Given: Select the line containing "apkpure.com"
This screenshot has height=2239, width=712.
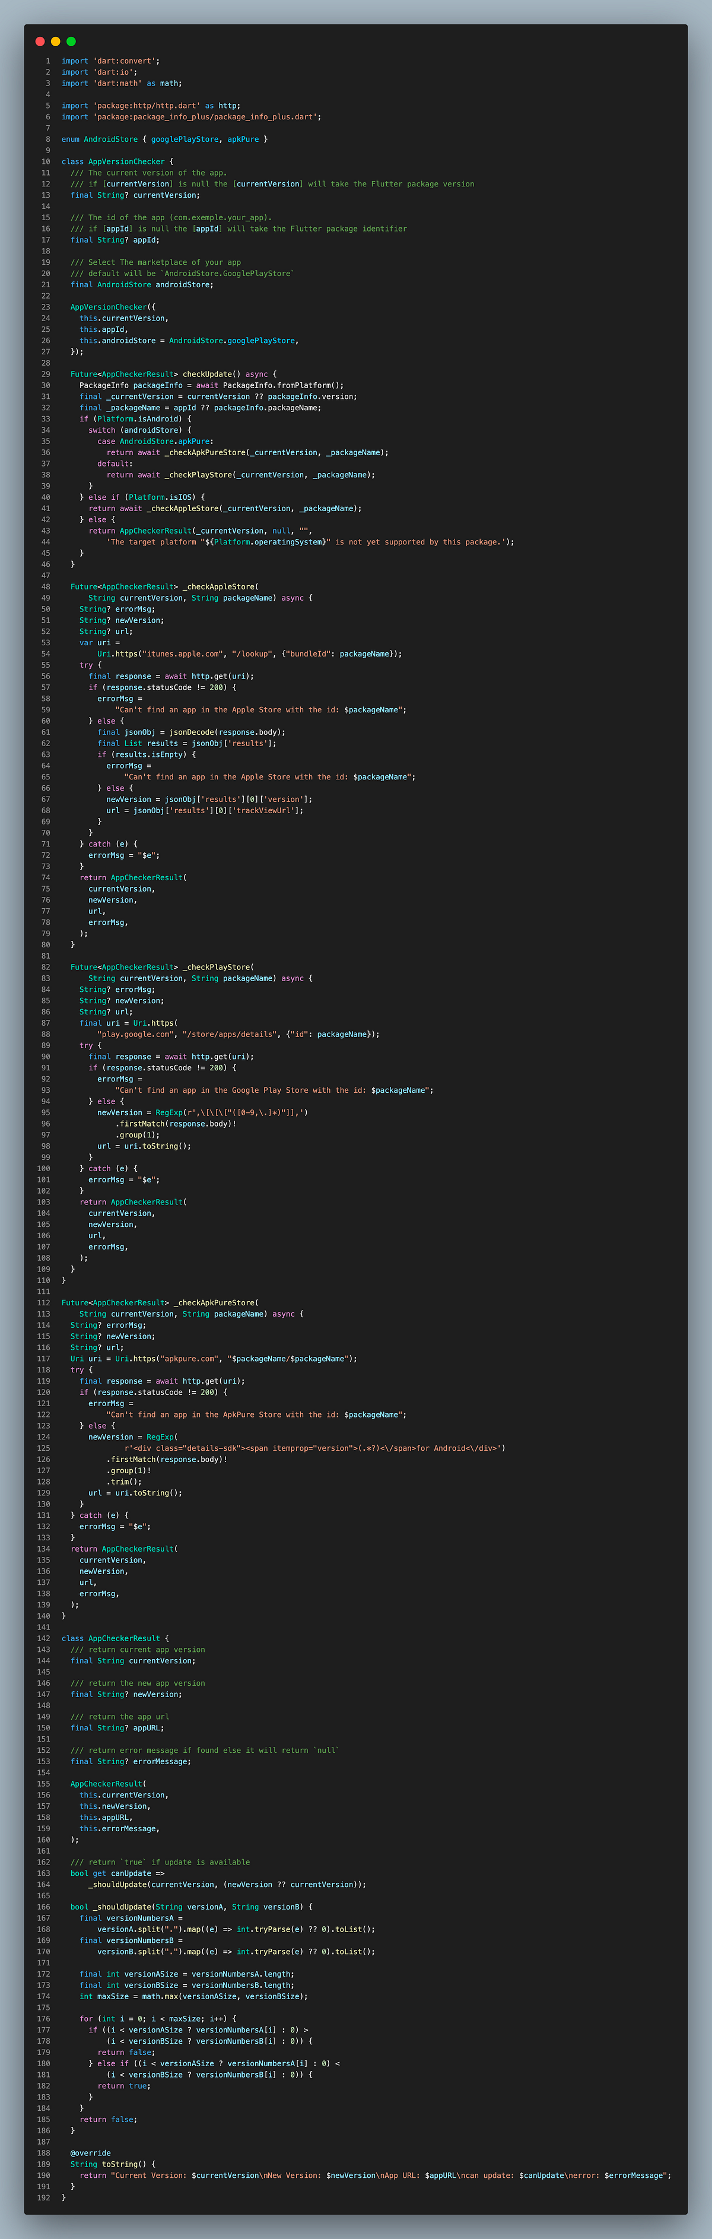Looking at the screenshot, I should tap(214, 1359).
